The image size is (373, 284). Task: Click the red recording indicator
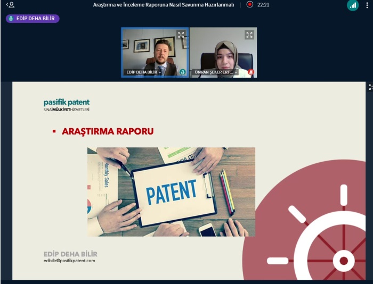click(250, 4)
